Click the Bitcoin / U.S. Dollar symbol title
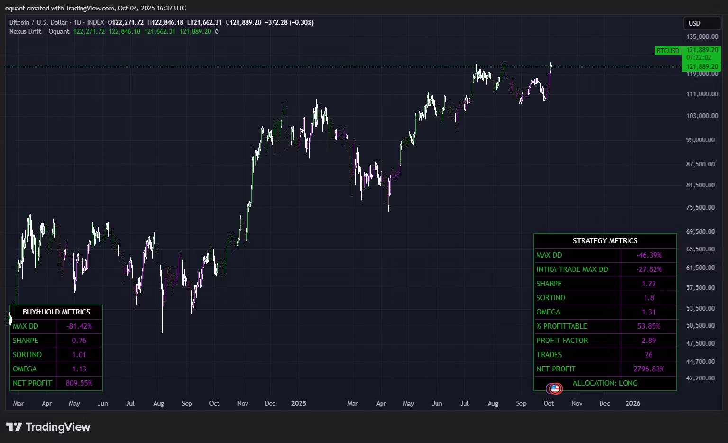 [38, 22]
